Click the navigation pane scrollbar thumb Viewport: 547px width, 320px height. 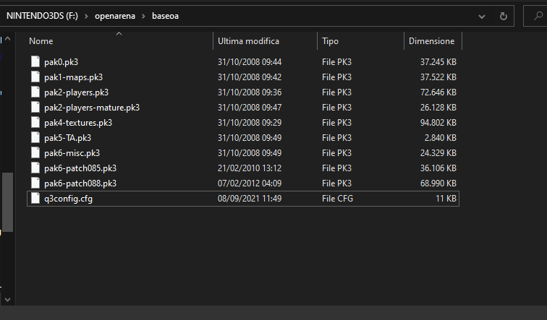tap(8, 202)
